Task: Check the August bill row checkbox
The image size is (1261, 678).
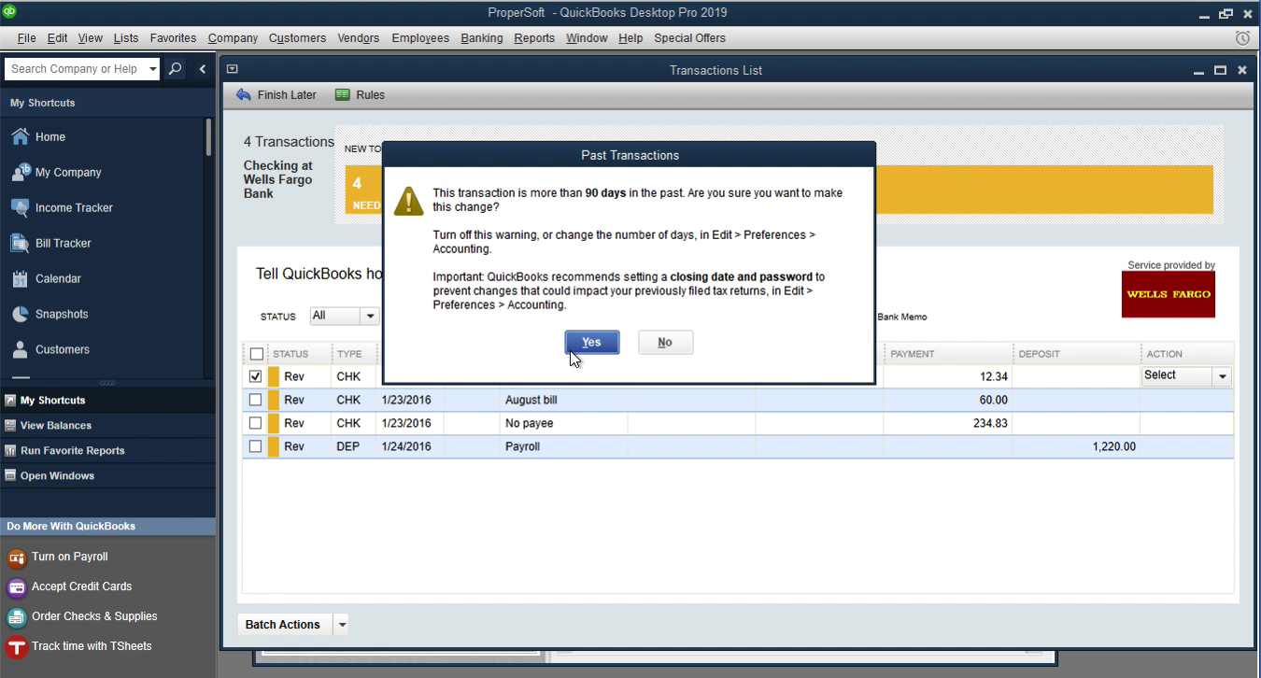Action: click(x=256, y=400)
